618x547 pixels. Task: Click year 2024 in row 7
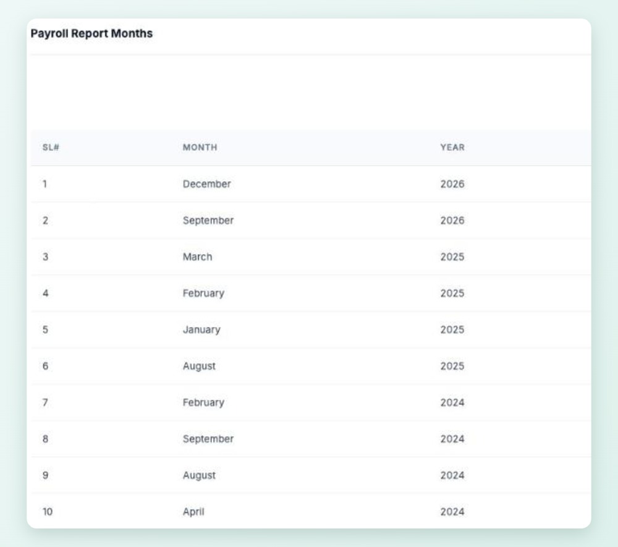point(452,402)
